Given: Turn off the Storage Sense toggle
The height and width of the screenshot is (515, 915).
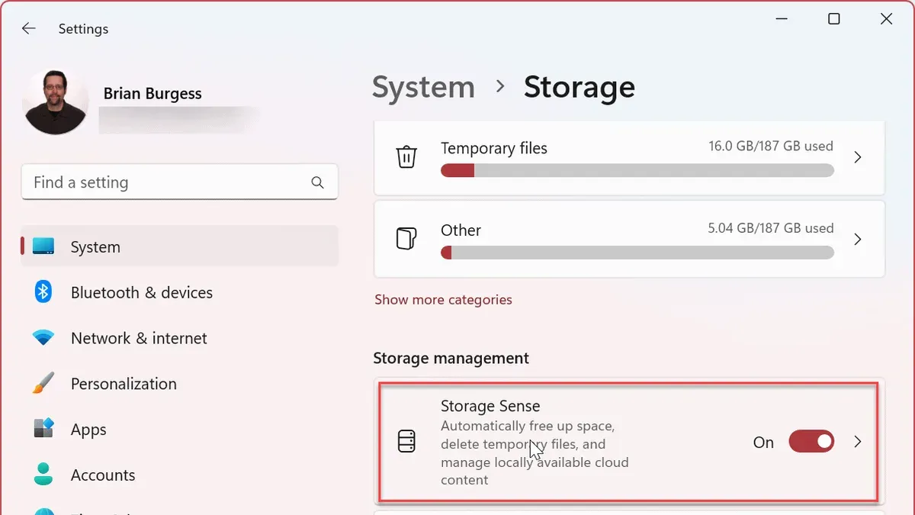Looking at the screenshot, I should 811,442.
